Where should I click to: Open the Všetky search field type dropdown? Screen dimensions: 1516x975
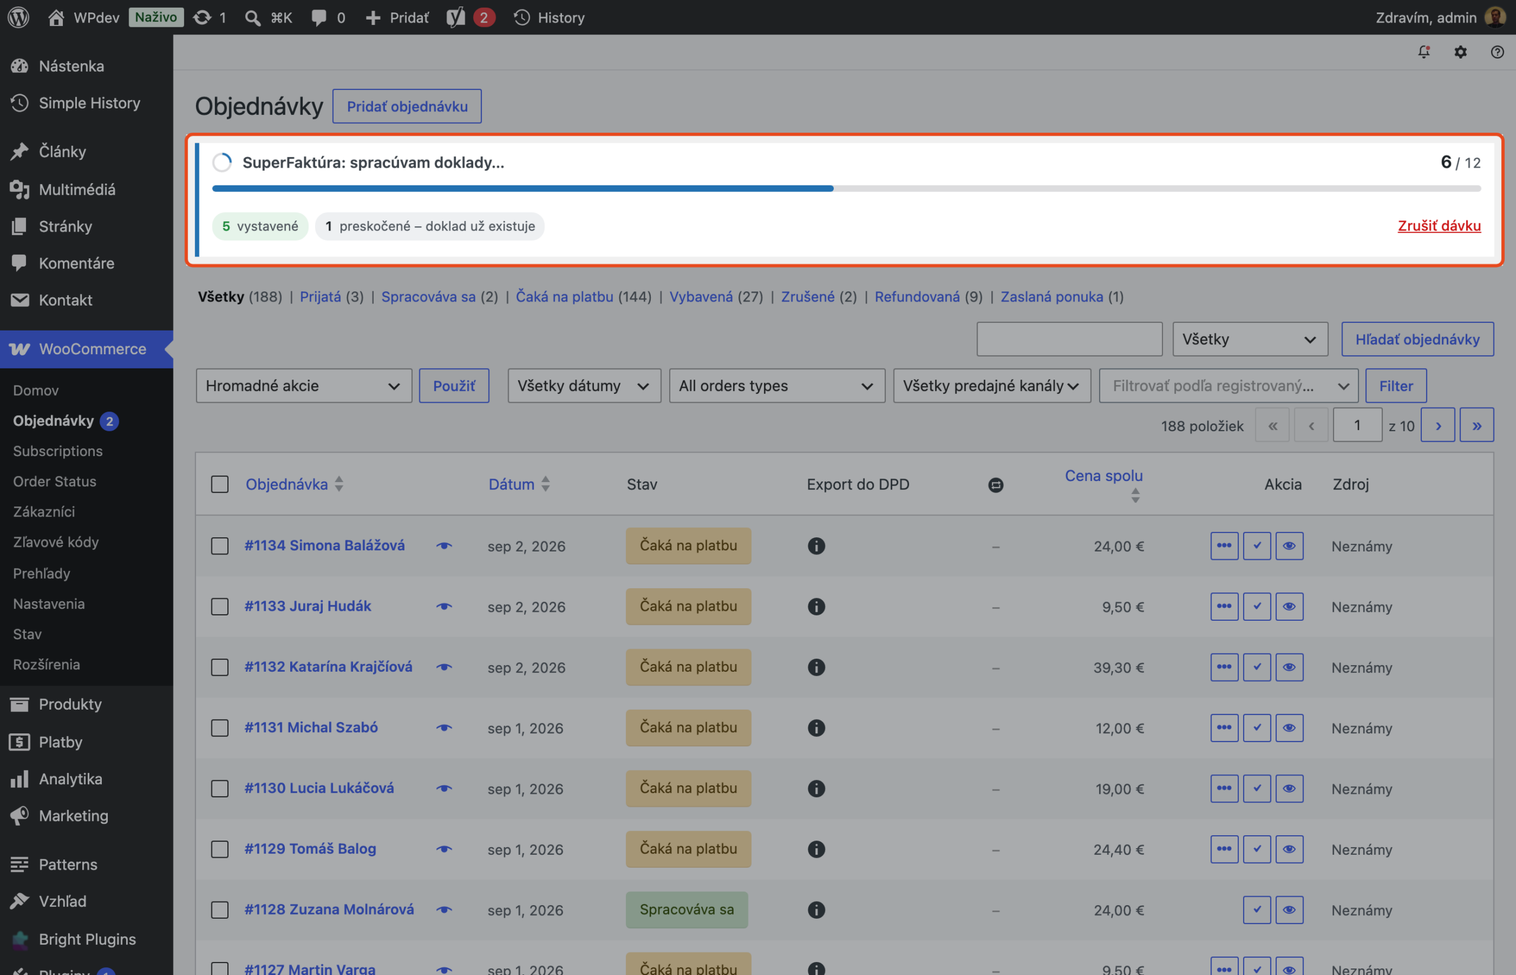(x=1250, y=339)
